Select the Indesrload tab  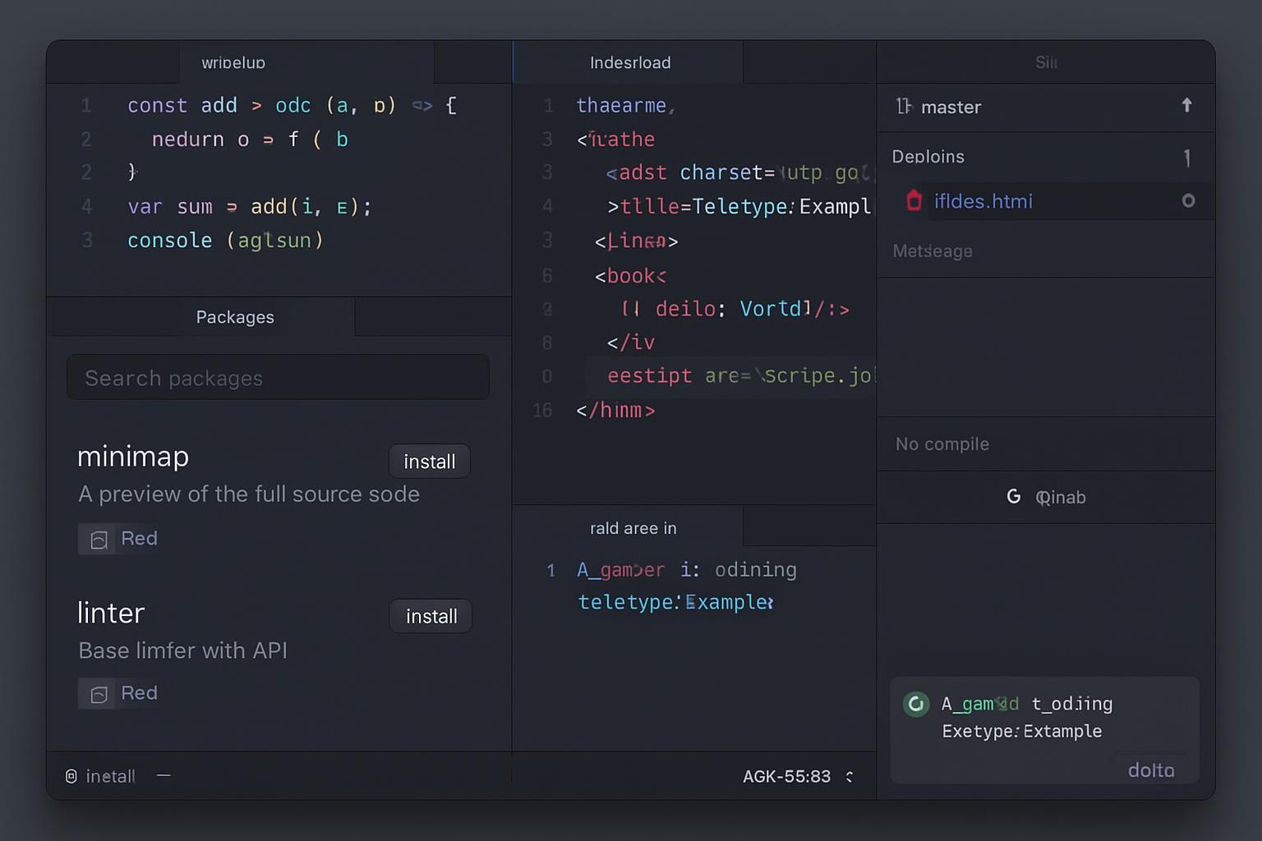click(630, 63)
